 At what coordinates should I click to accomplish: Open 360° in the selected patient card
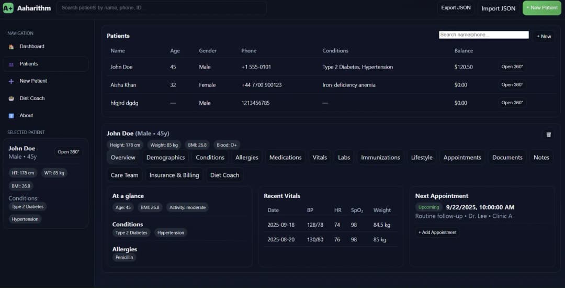click(x=69, y=152)
